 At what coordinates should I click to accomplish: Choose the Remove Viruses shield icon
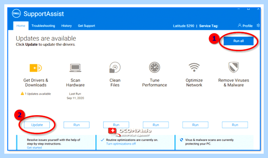coord(234,67)
